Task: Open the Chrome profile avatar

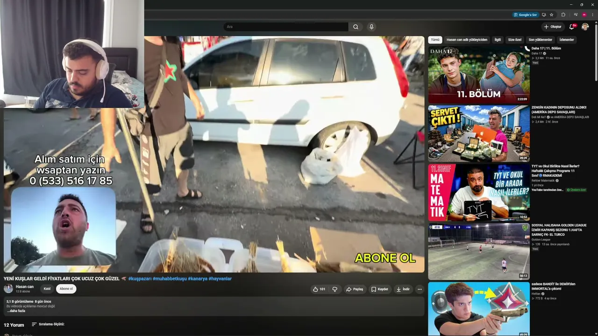Action: (584, 14)
